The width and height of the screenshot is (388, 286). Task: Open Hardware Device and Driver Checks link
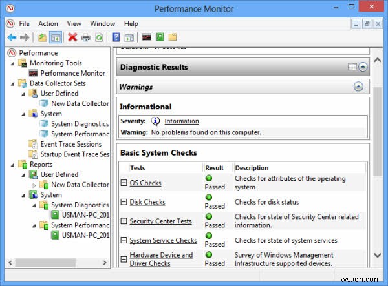click(x=161, y=259)
